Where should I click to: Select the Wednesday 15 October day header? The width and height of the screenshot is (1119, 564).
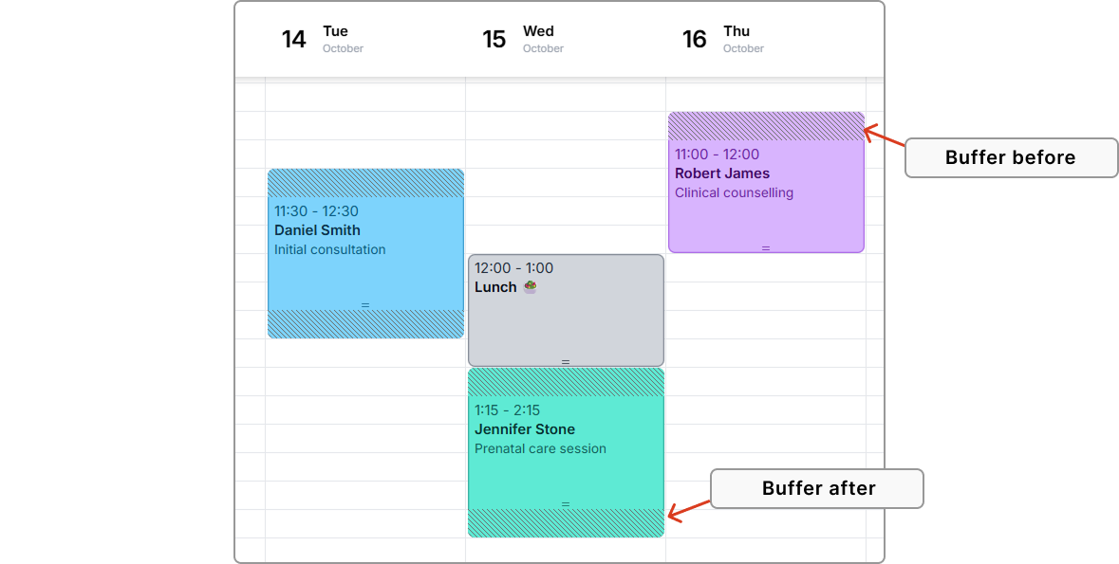click(523, 39)
